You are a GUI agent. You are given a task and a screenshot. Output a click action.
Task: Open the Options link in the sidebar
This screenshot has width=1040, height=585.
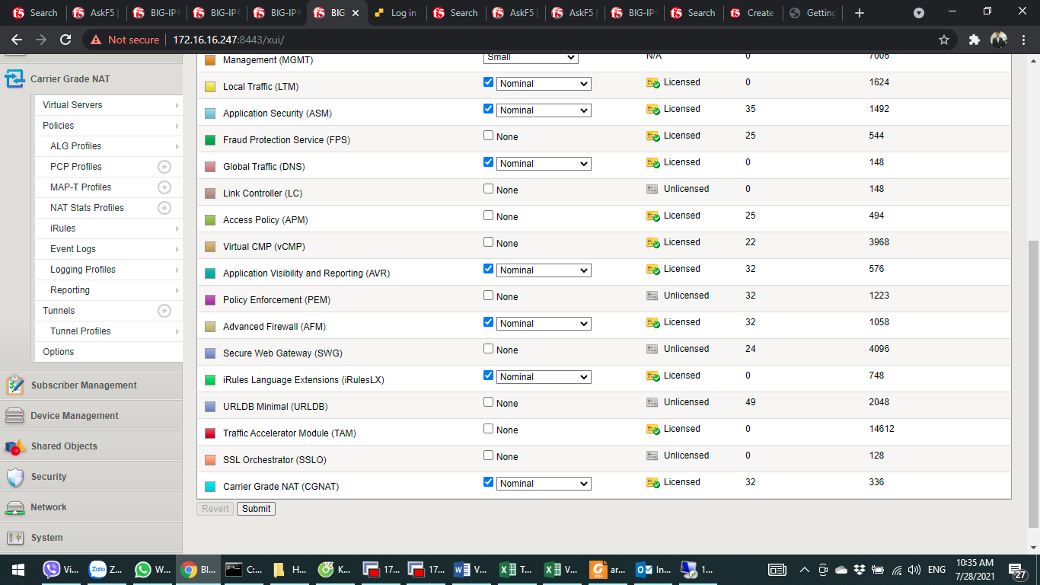[59, 352]
